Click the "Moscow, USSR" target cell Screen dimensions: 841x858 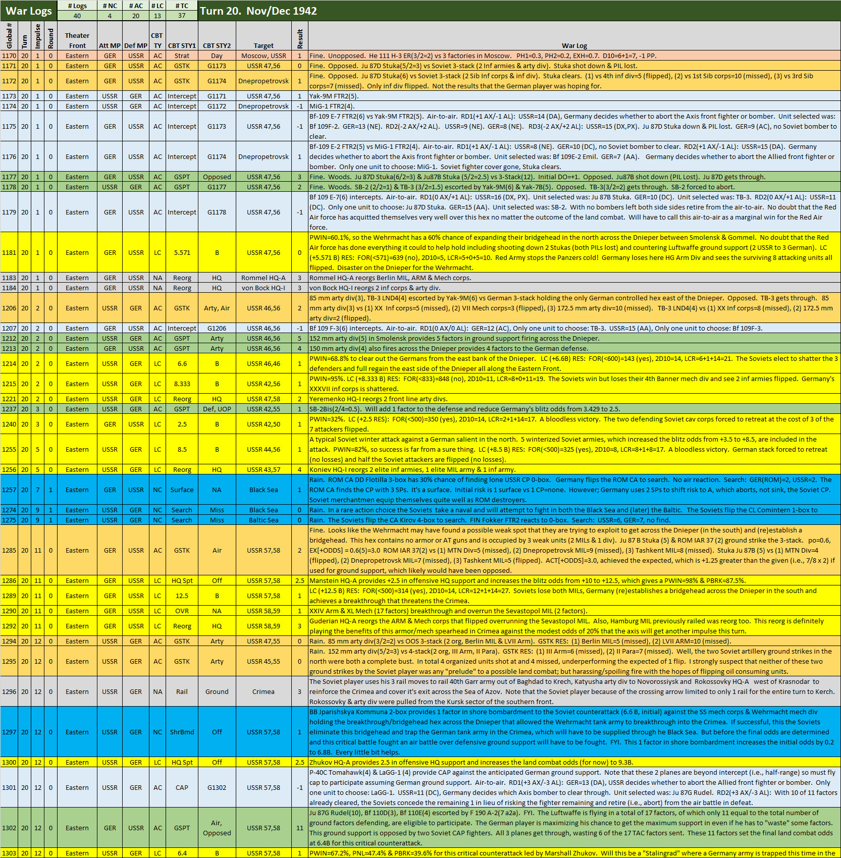tap(264, 56)
